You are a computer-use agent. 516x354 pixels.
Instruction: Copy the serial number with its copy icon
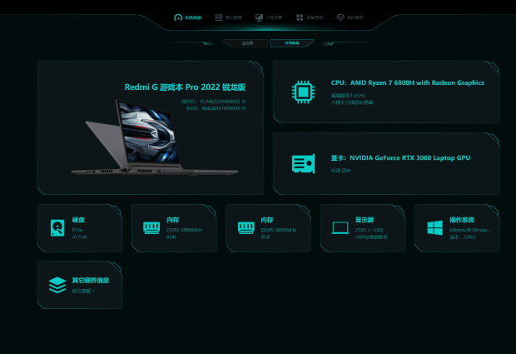click(x=244, y=102)
